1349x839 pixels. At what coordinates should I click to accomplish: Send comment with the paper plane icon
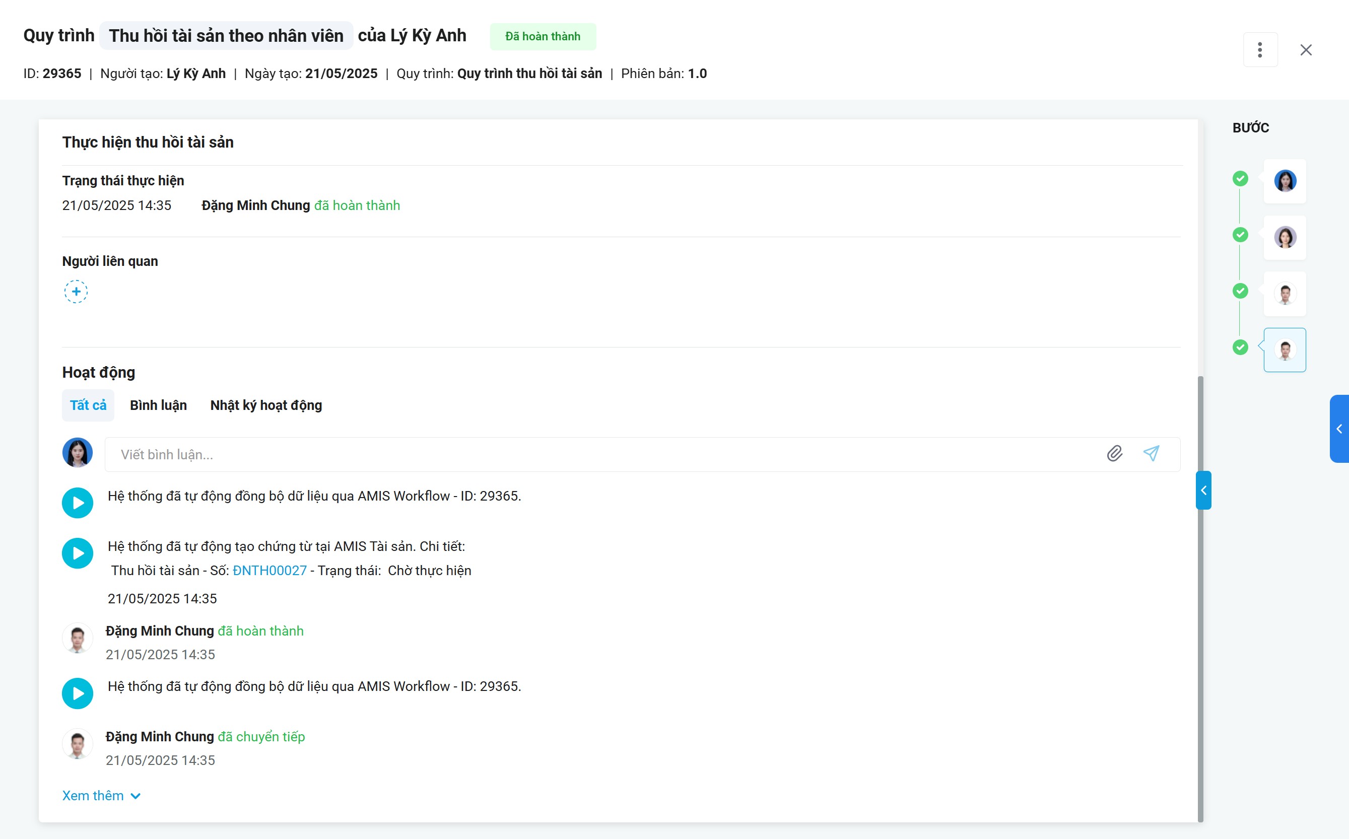[1152, 454]
